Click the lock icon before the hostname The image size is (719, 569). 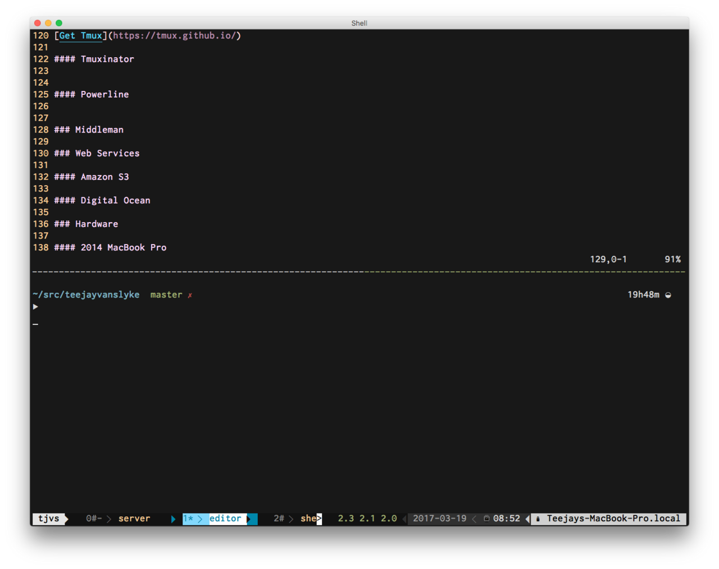[x=538, y=518]
